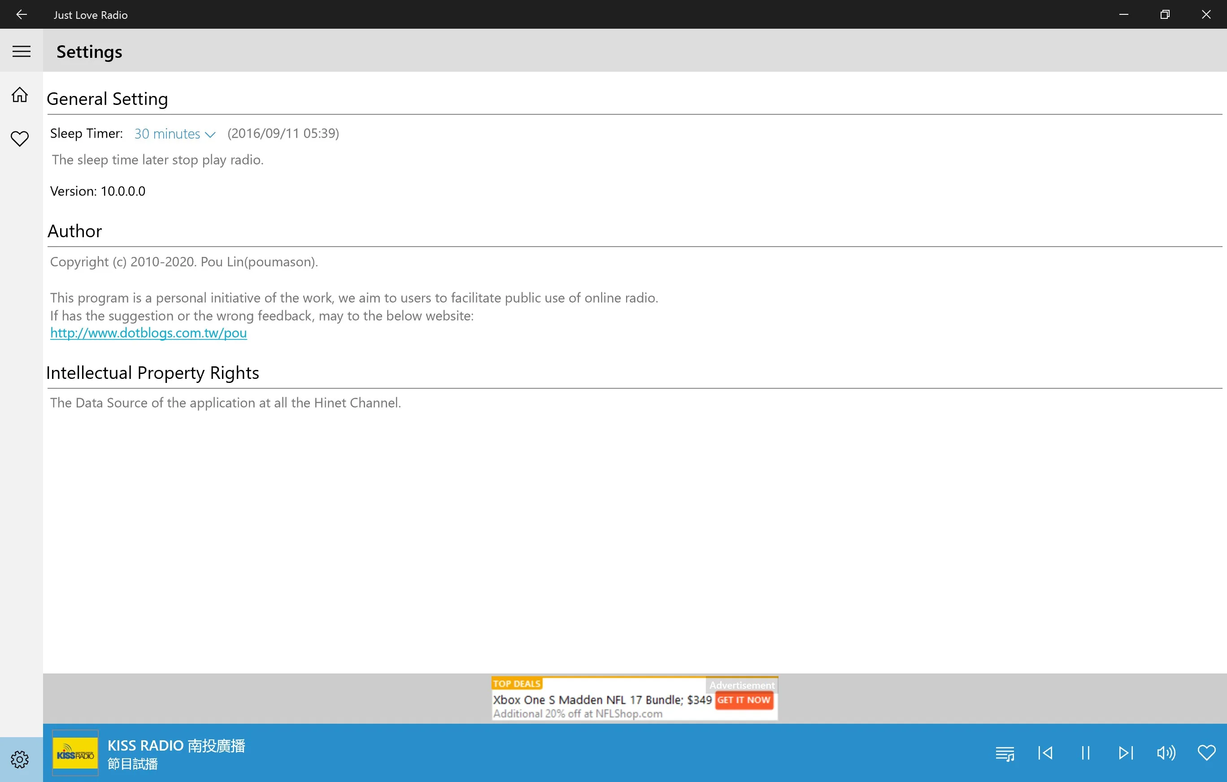Click the sleep timer end time (2016/09/11 05:39)
This screenshot has height=782, width=1227.
(283, 134)
